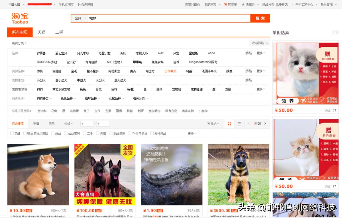
Task: Expand the 兔兔品种 filter dropdown
Action: point(68,98)
